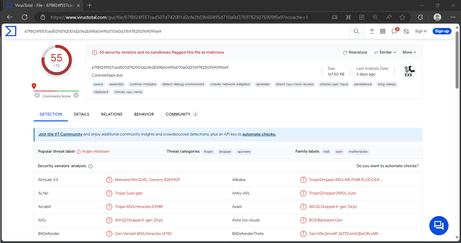Open the More options dropdown
461x243 pixels.
tap(409, 52)
